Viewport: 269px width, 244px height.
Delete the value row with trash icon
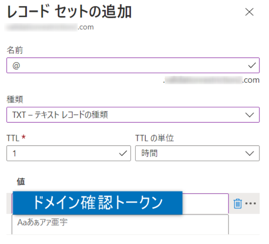pyautogui.click(x=237, y=204)
